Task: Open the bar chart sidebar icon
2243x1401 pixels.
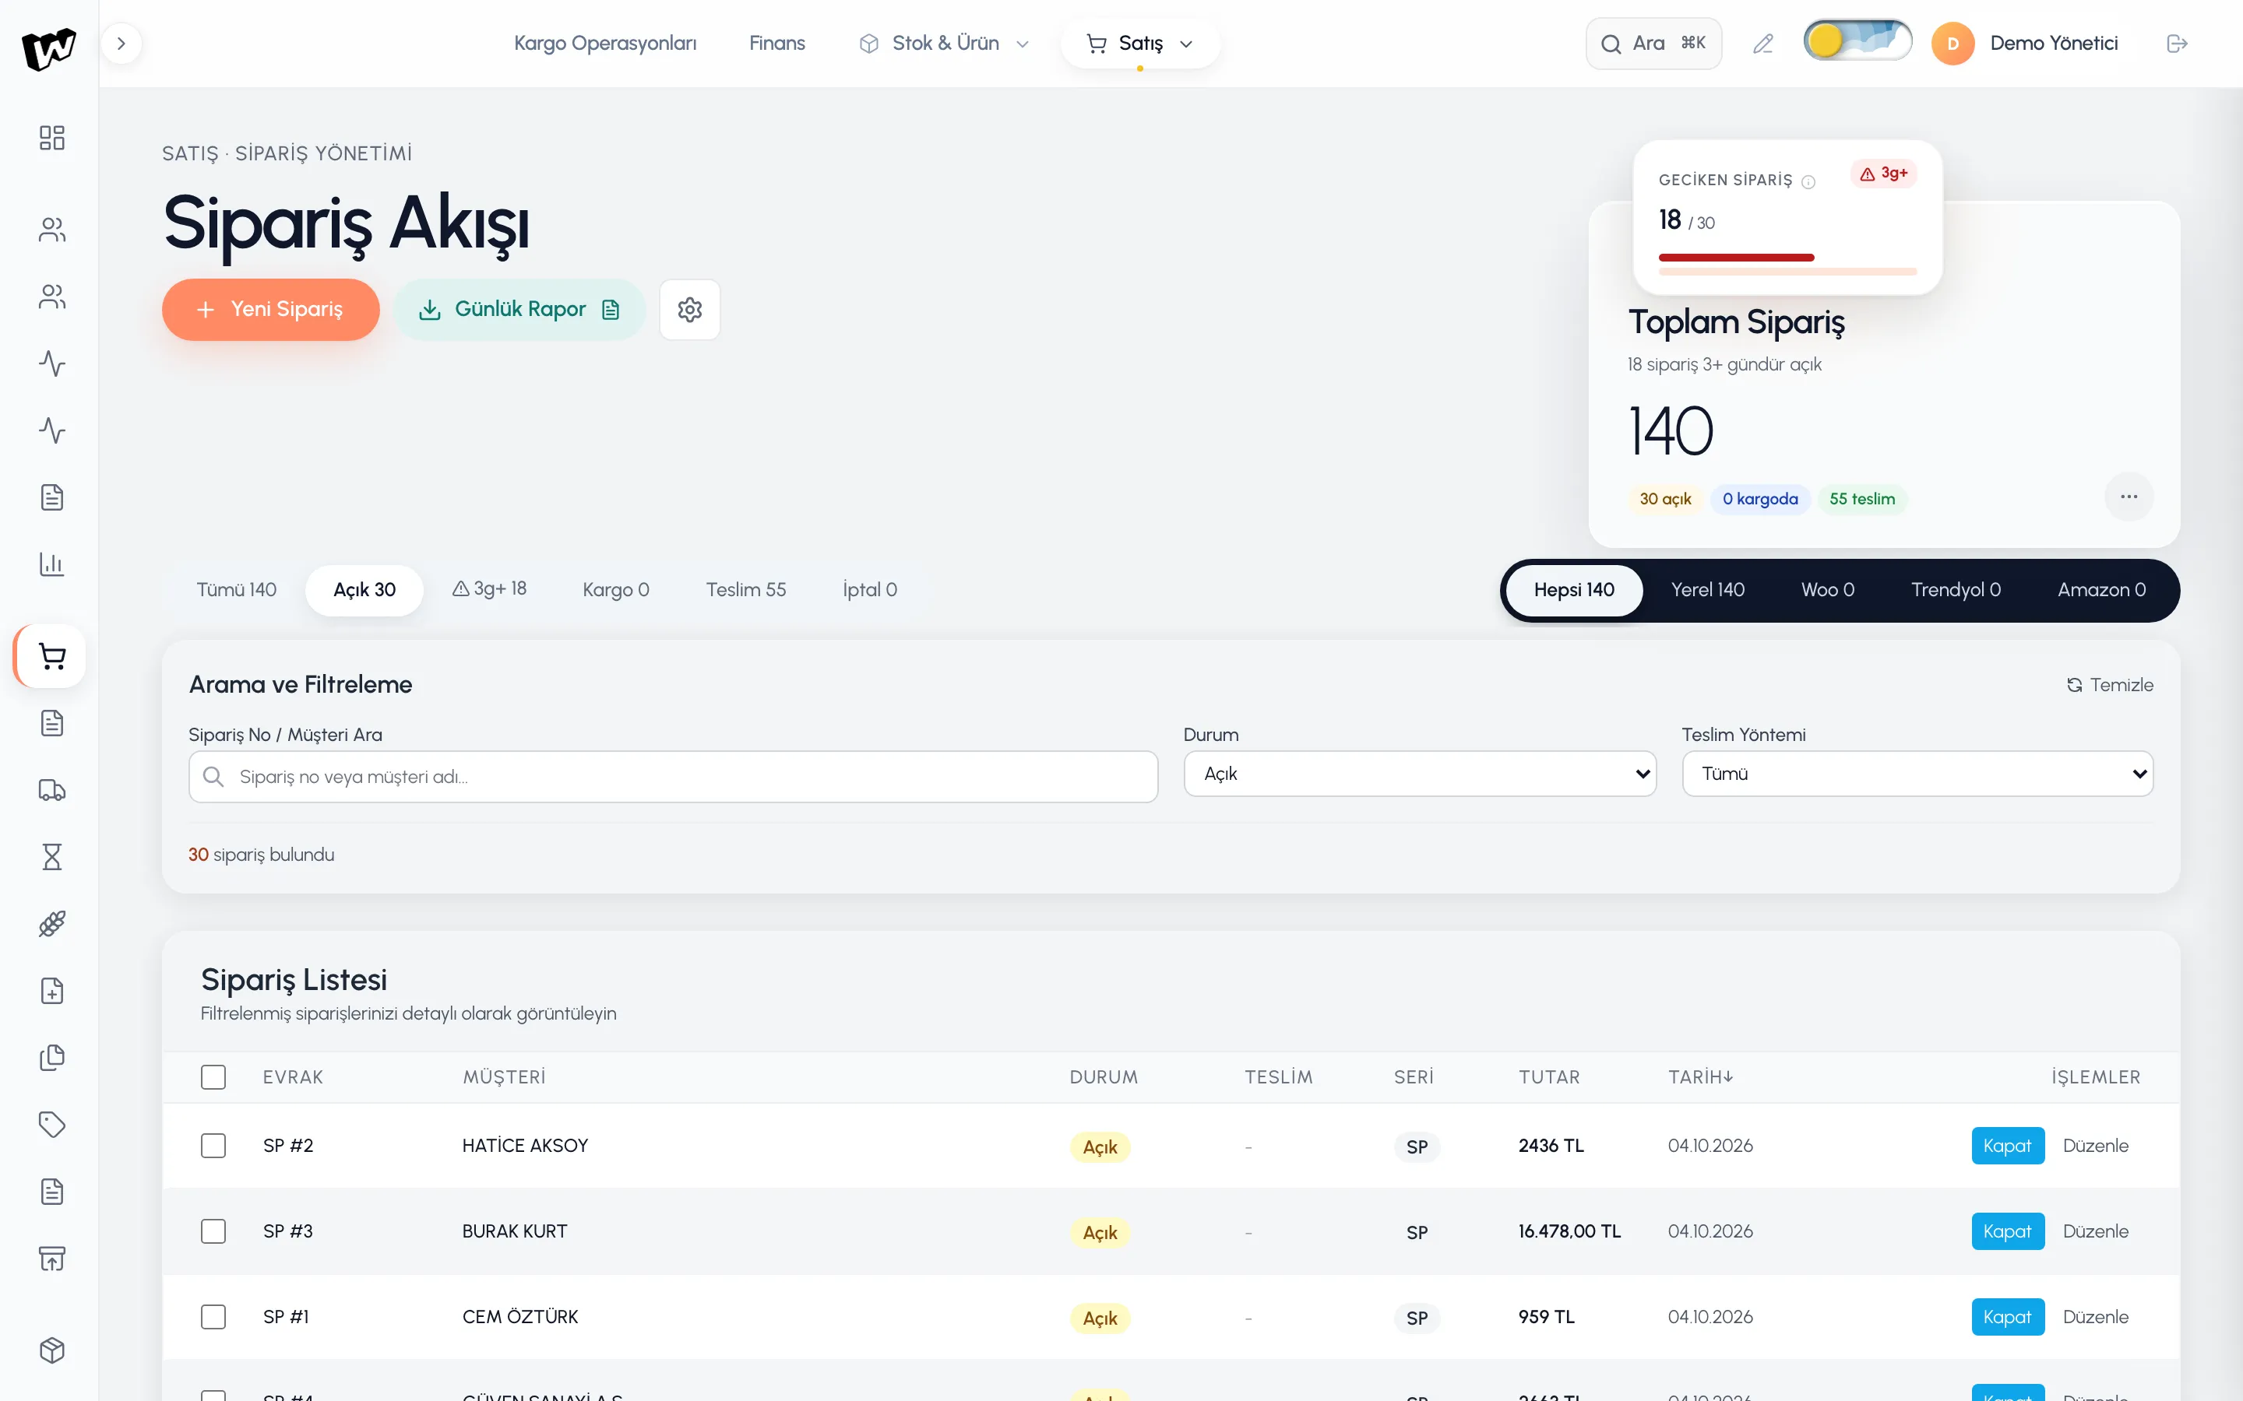Action: [52, 564]
